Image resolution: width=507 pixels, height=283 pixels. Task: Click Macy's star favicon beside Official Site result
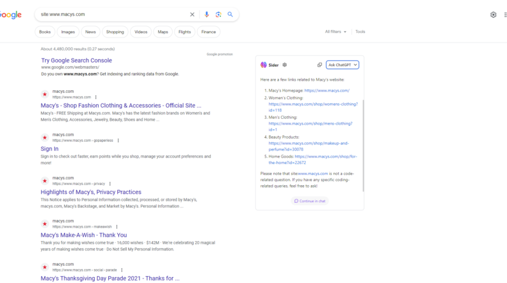pyautogui.click(x=45, y=94)
